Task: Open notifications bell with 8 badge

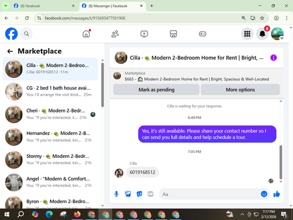Action: (x=263, y=34)
